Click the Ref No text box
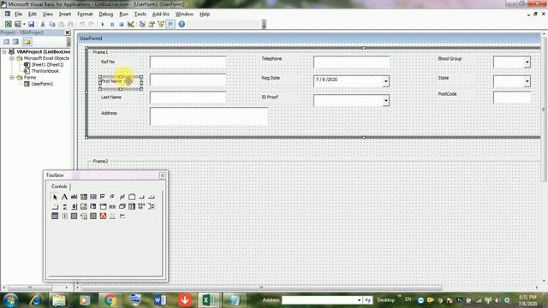The image size is (548, 308). 188,62
